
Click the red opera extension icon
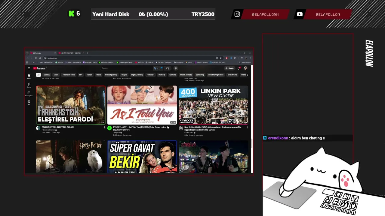(226, 58)
